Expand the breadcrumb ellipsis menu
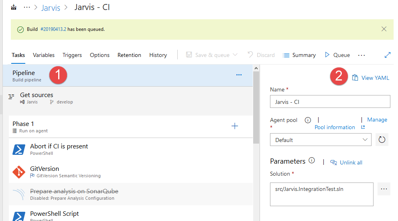The width and height of the screenshot is (398, 221). pyautogui.click(x=26, y=7)
